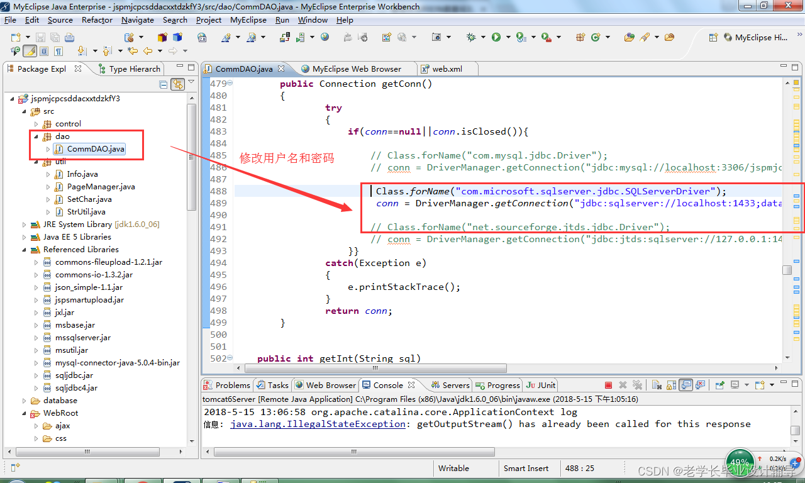Run the application with the green Run icon

click(x=496, y=38)
